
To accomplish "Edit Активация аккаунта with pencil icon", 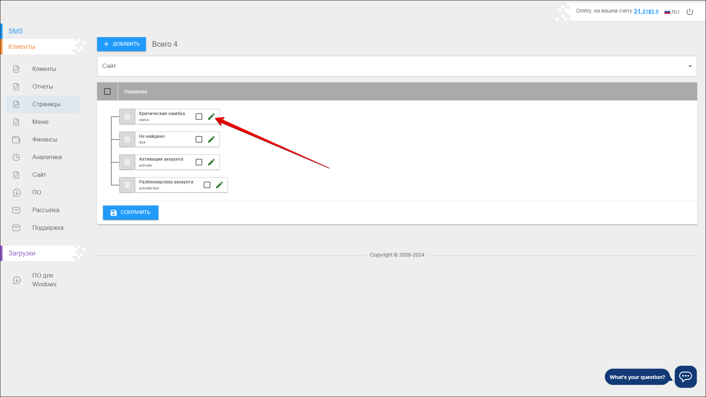I will pos(211,162).
